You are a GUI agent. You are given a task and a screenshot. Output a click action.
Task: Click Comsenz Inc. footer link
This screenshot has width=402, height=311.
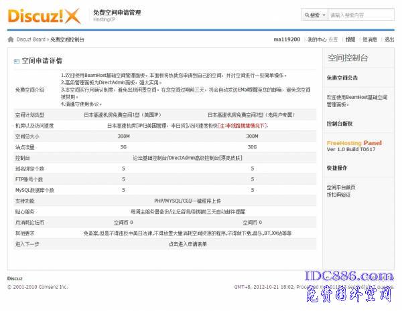pyautogui.click(x=53, y=286)
